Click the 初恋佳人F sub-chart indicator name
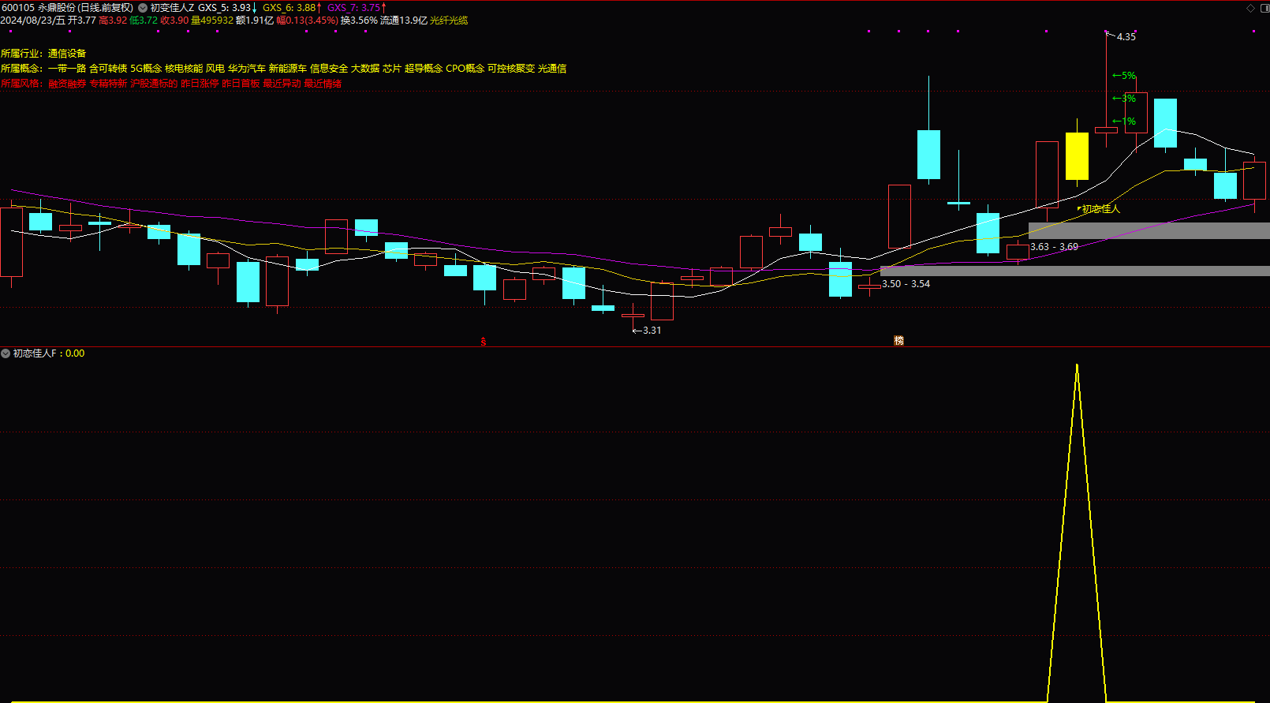The width and height of the screenshot is (1270, 703). (35, 353)
